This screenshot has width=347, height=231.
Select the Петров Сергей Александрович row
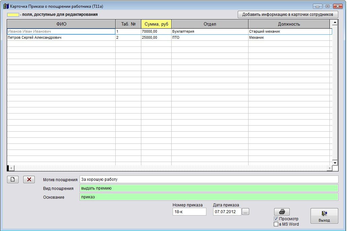click(61, 38)
